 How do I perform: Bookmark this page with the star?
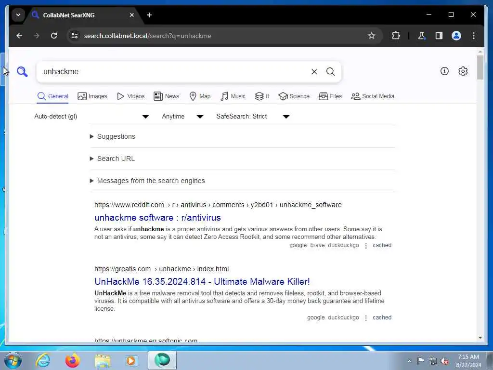tap(371, 36)
